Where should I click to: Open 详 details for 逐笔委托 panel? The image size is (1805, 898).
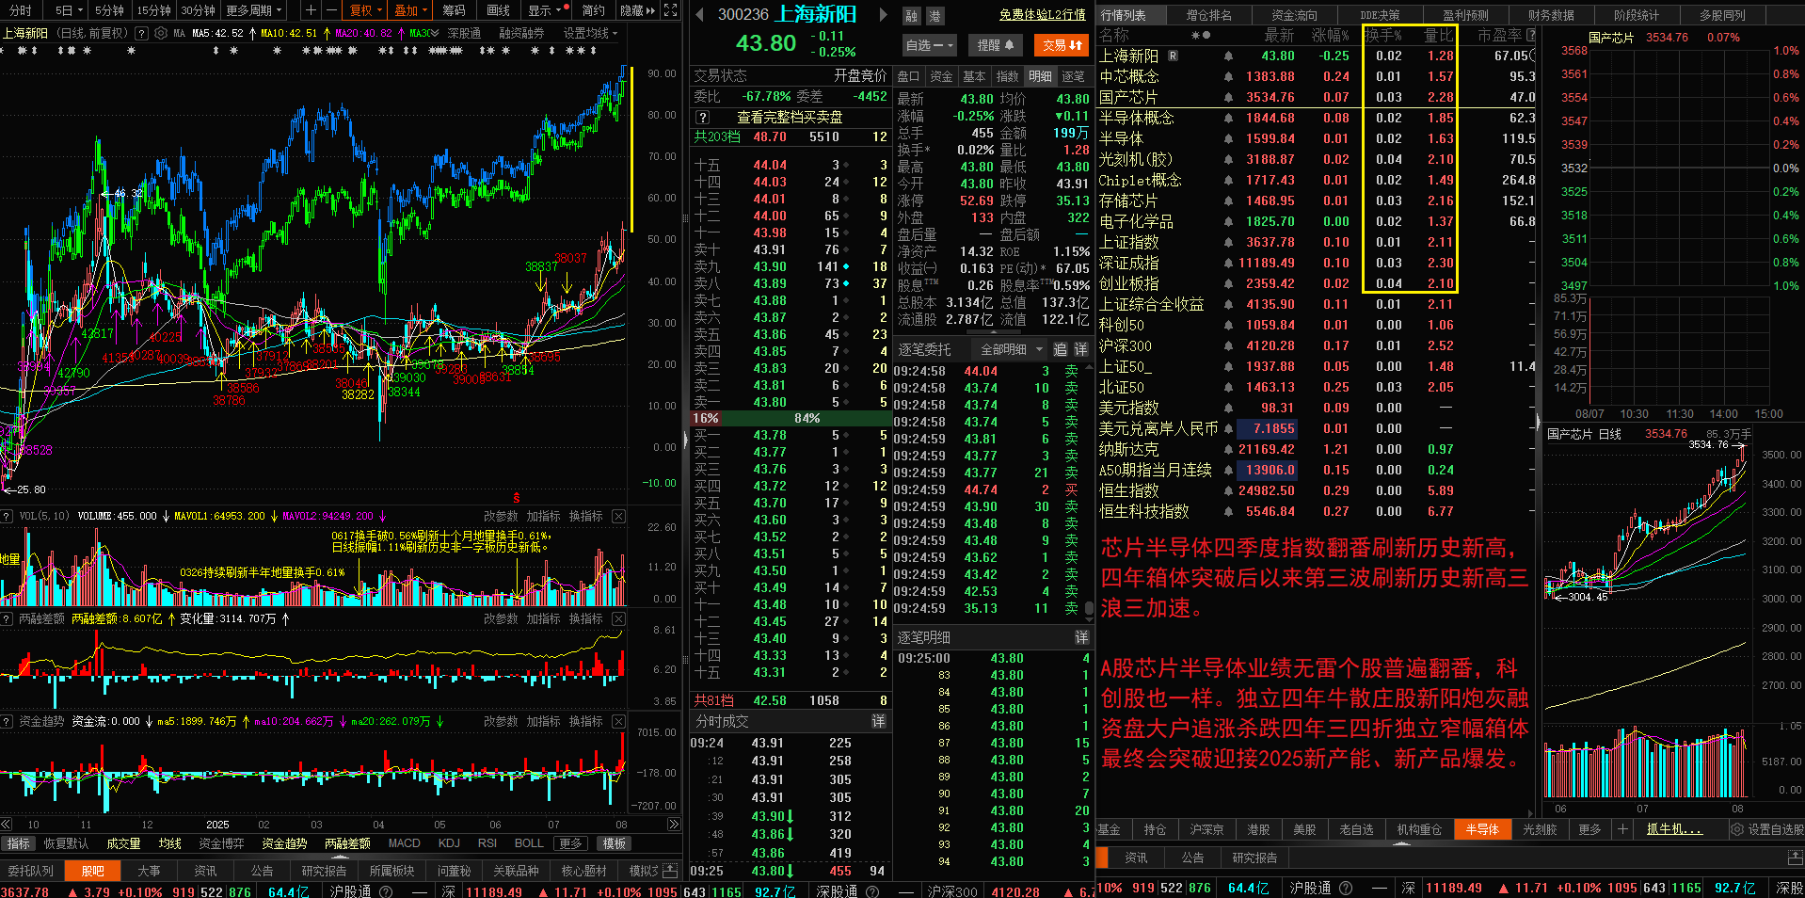pos(1081,349)
